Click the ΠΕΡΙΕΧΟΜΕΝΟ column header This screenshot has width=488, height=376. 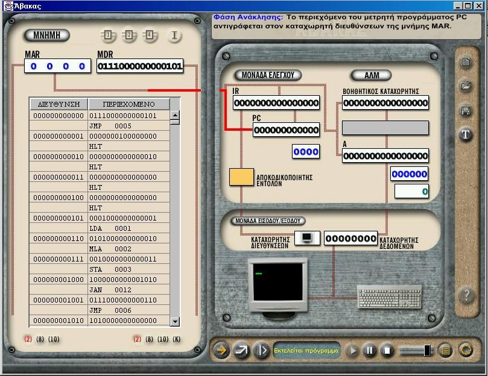point(129,104)
